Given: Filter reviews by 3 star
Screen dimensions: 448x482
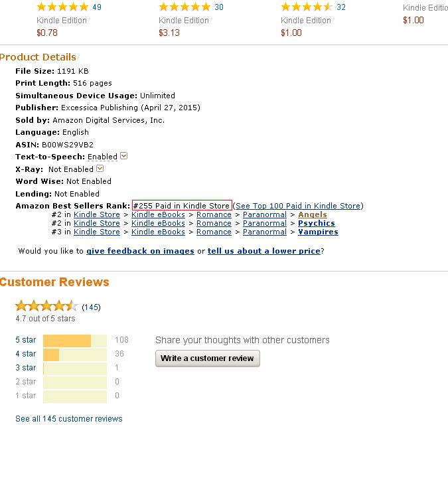Looking at the screenshot, I should (26, 368).
